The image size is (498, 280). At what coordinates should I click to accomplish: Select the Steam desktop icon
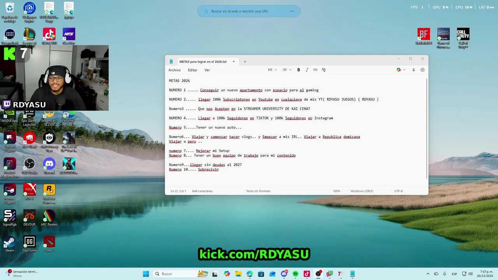(x=10, y=244)
